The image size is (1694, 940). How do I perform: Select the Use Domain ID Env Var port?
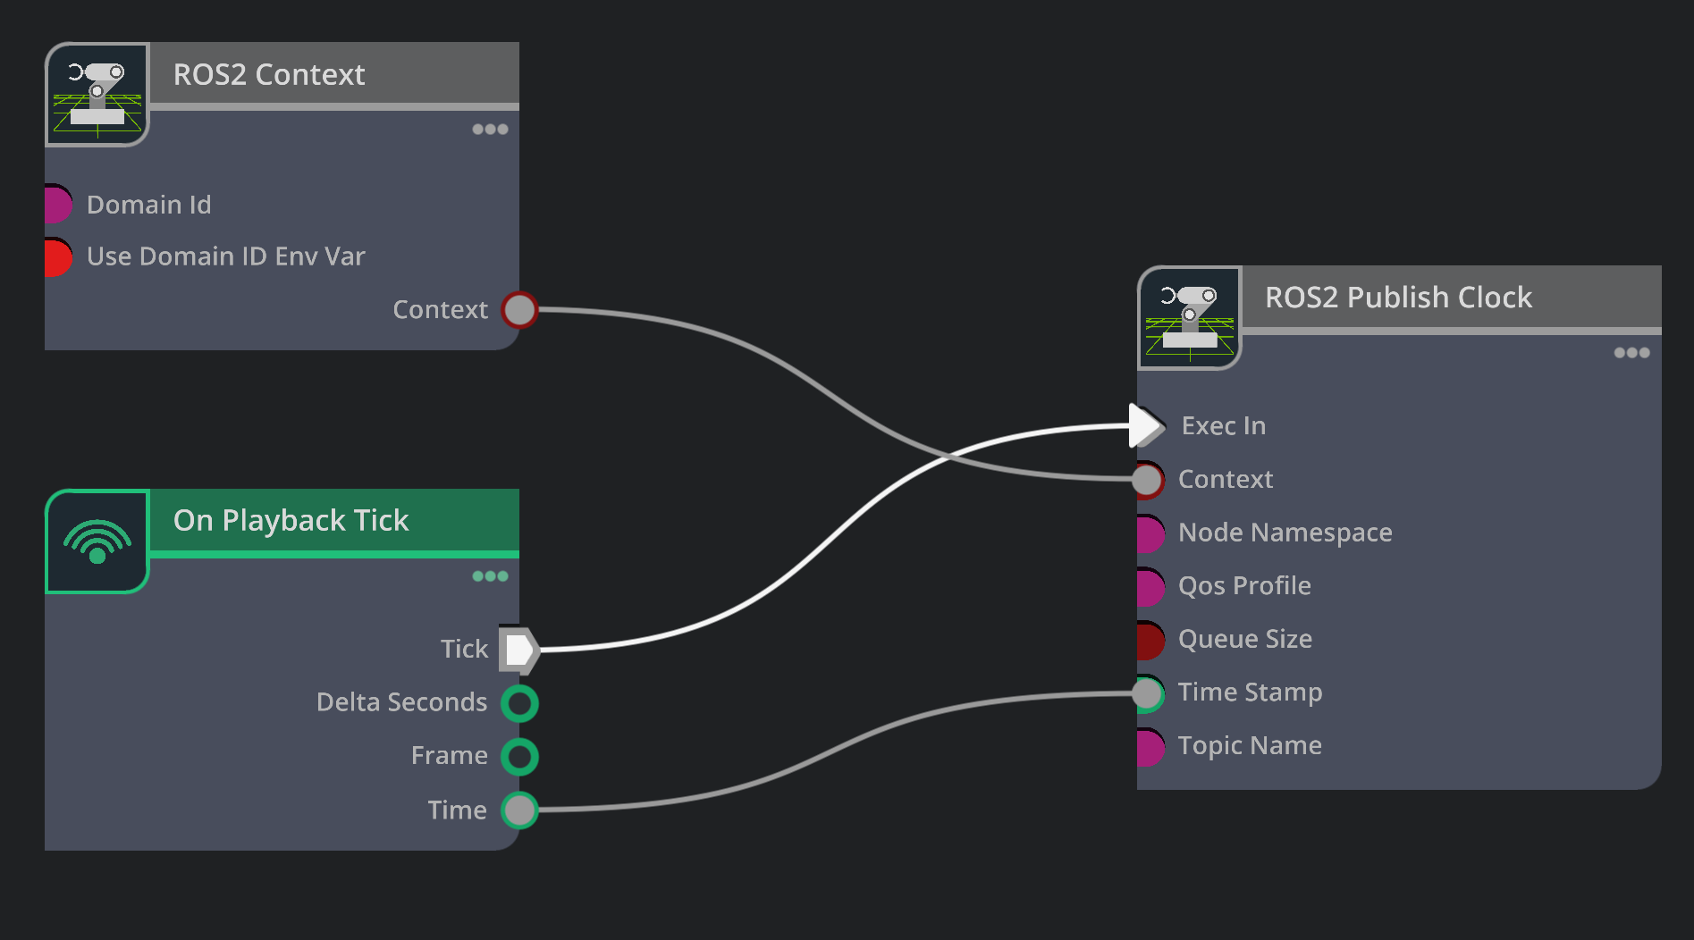[x=57, y=257]
